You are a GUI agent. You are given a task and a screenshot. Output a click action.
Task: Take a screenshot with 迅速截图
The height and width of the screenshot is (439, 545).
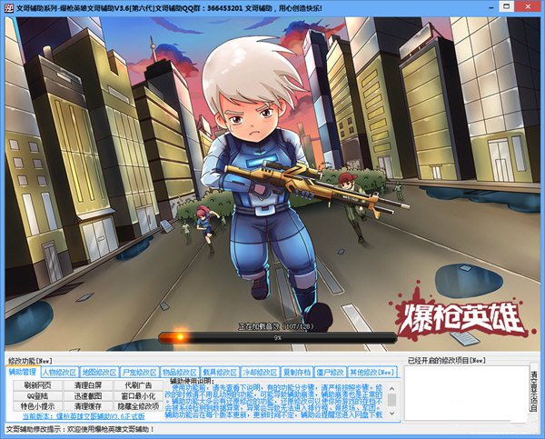click(x=88, y=396)
